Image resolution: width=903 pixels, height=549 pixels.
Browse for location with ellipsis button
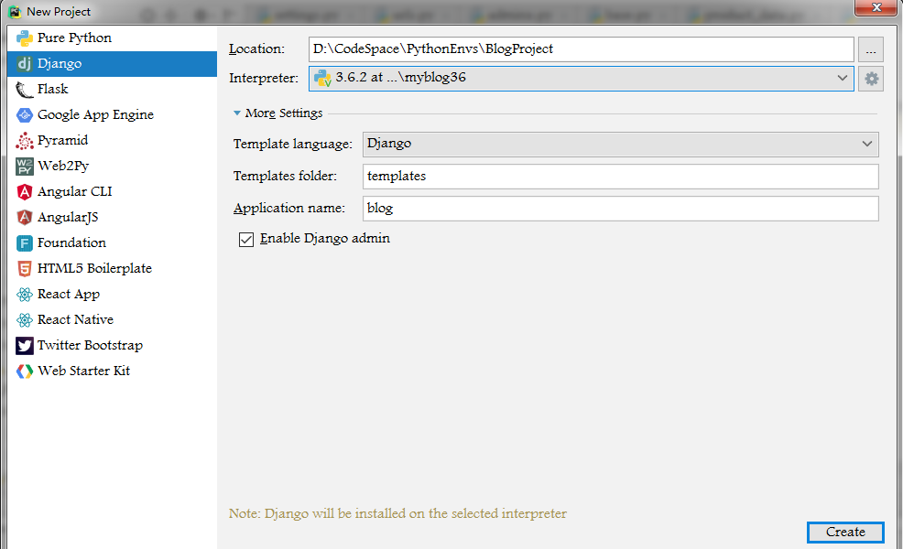click(871, 49)
